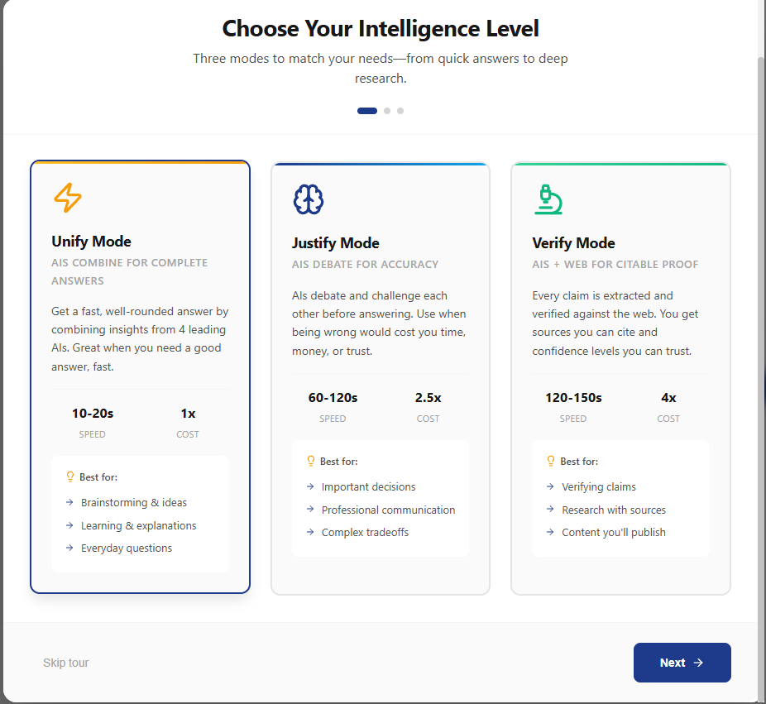Screen dimensions: 766x704
Task: Click the green microscope icon for Verify Mode
Action: point(548,199)
